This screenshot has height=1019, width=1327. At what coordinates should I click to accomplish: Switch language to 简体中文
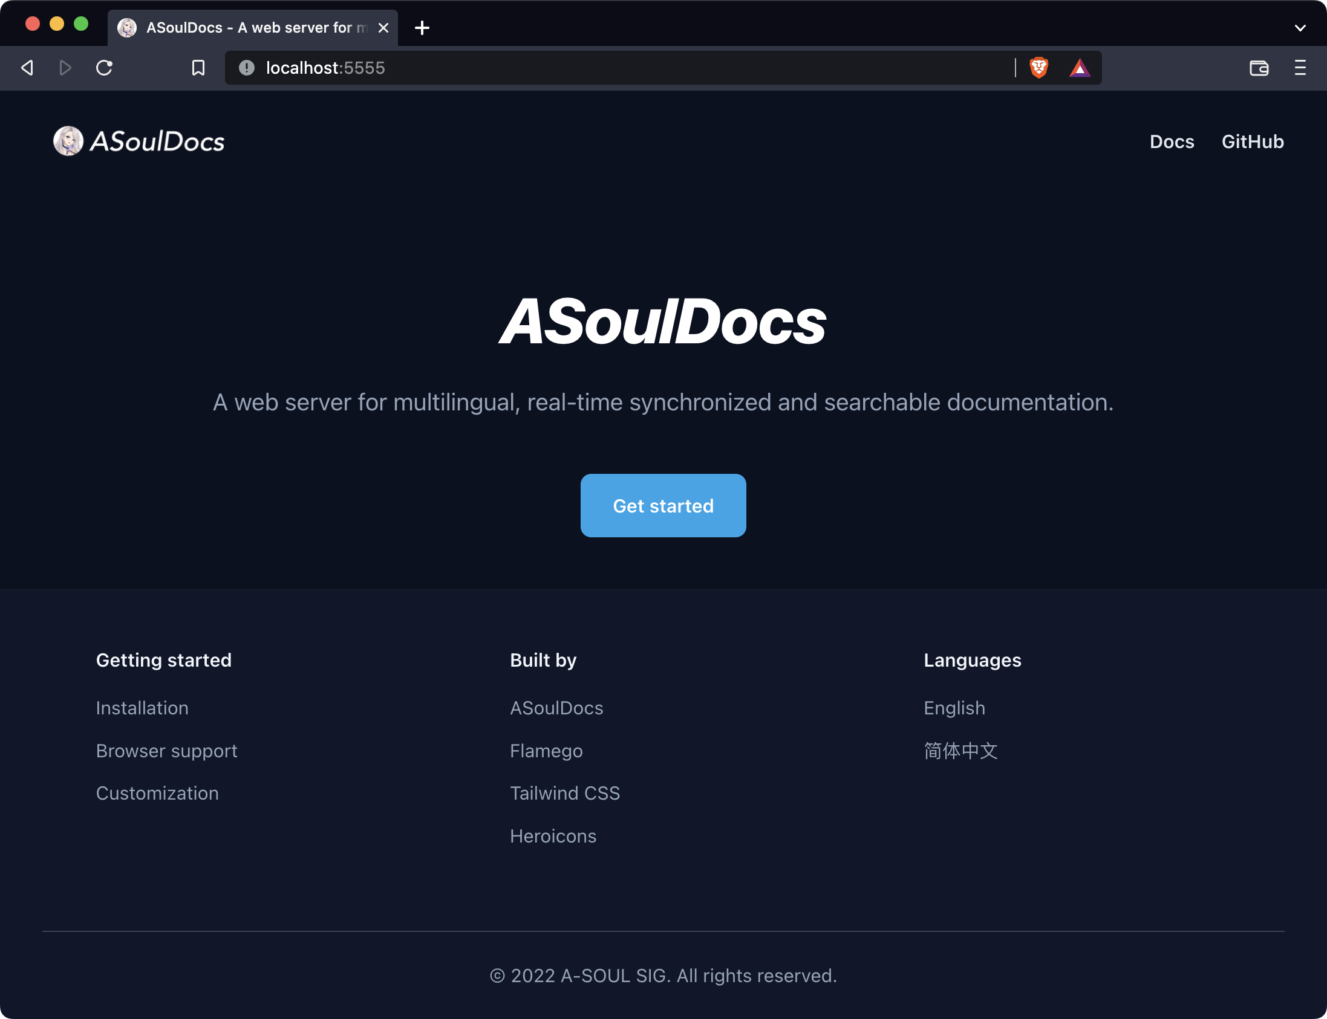click(960, 751)
